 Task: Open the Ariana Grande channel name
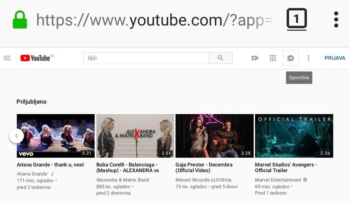click(x=32, y=174)
